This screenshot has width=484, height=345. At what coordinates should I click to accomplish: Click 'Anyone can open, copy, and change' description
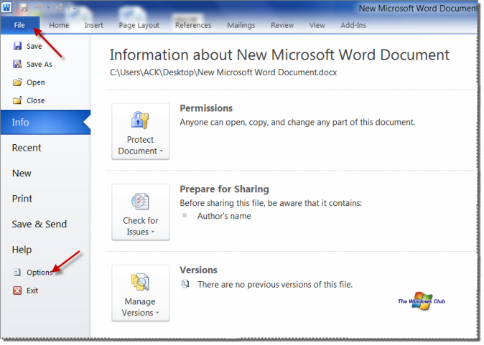[297, 123]
